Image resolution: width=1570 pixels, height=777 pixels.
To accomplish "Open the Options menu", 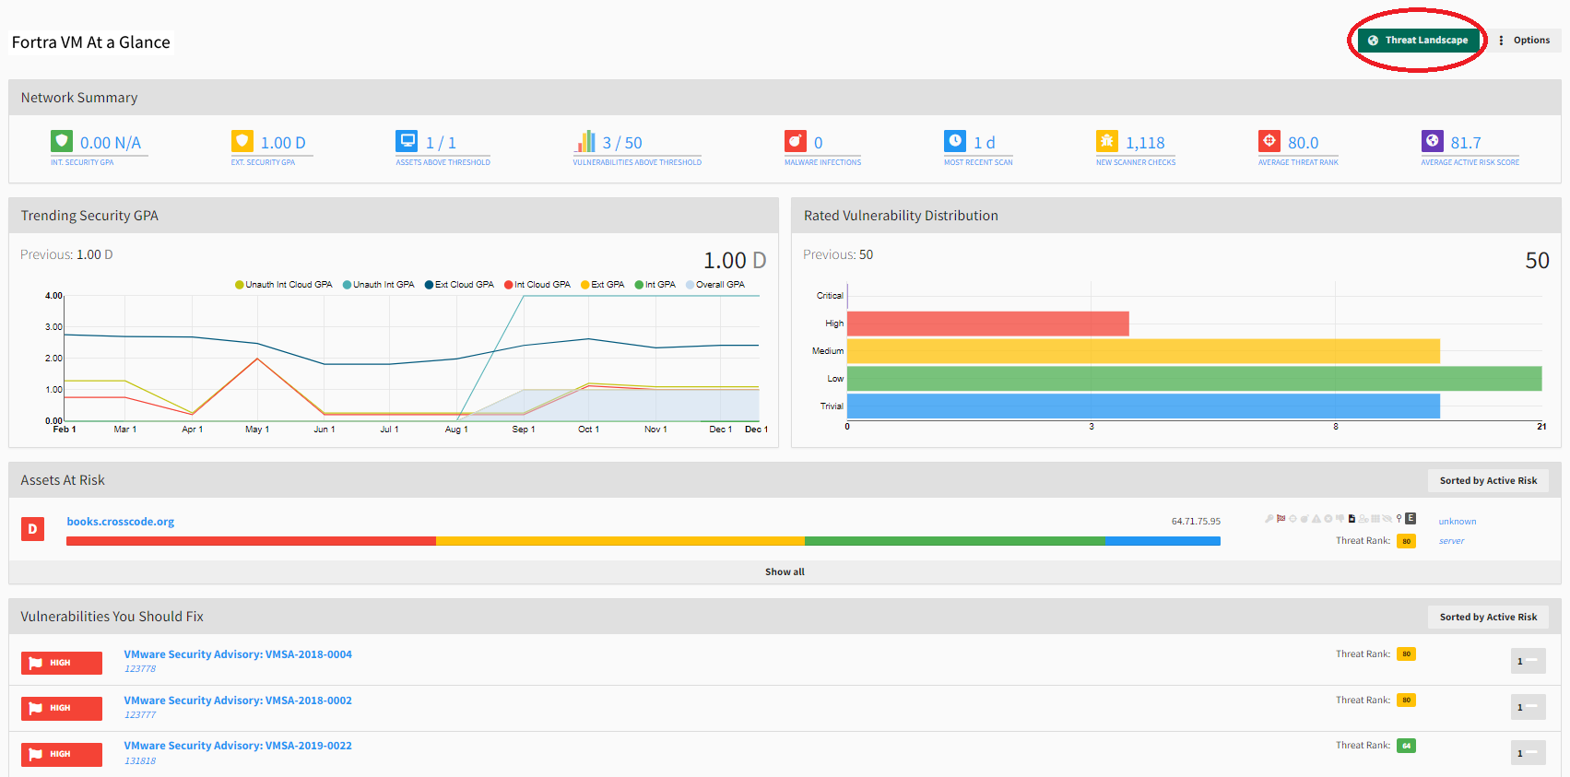I will point(1524,41).
